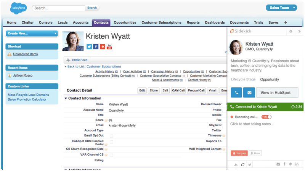The image size is (305, 172).
Task: Select the Twitter tab at Sidekick bottom
Action: pyautogui.click(x=250, y=165)
